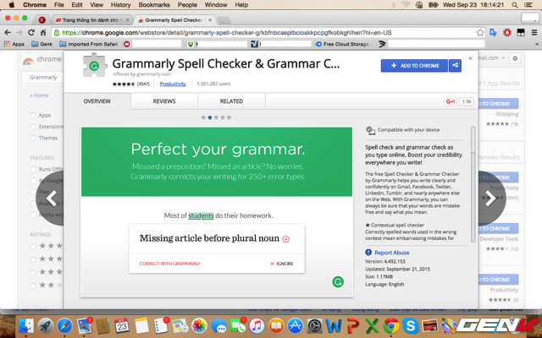Click the Chrome back navigation arrow

point(8,32)
